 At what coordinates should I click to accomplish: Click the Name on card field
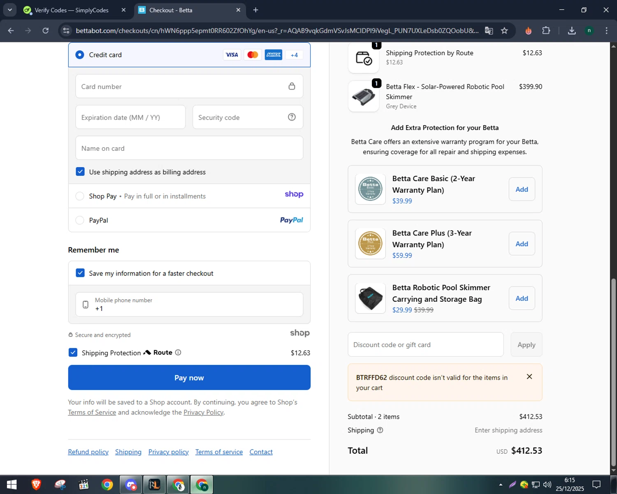click(x=189, y=148)
